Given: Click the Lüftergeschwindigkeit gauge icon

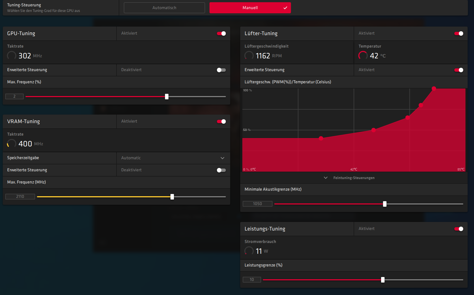Looking at the screenshot, I should [249, 56].
